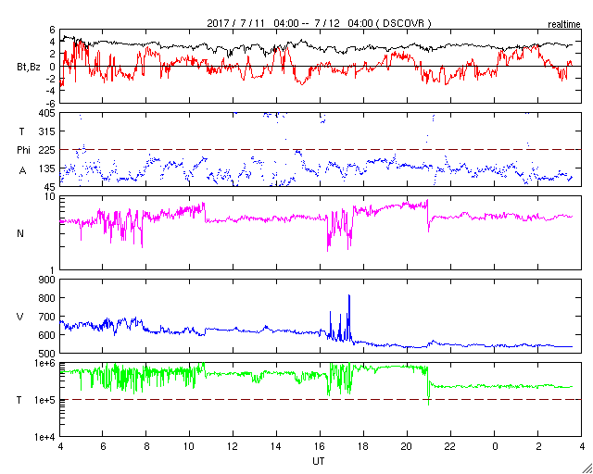Click the '-6' value on the Bt,Bz axis
This screenshot has width=593, height=474.
tap(51, 103)
